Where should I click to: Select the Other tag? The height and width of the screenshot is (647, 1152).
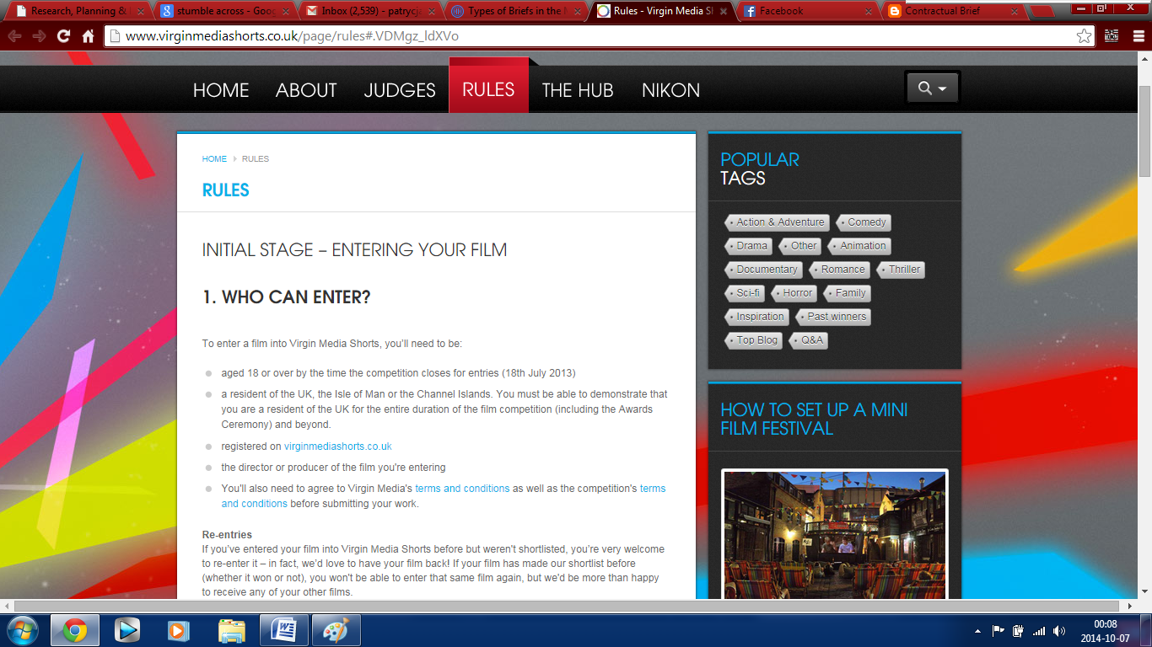click(800, 246)
